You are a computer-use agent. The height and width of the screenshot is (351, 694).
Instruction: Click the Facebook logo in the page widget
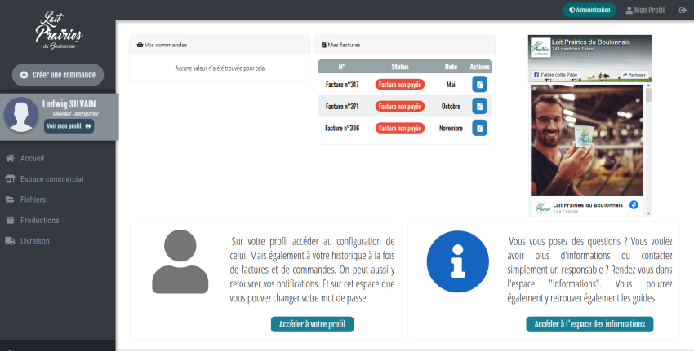tap(634, 205)
